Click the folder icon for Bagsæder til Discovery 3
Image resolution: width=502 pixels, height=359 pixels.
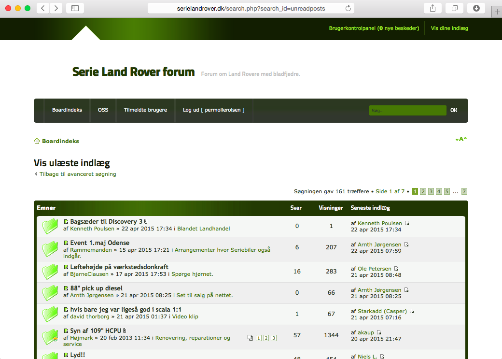50,226
